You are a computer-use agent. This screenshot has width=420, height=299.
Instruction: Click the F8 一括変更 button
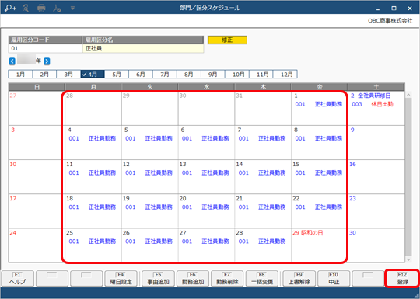pyautogui.click(x=262, y=279)
